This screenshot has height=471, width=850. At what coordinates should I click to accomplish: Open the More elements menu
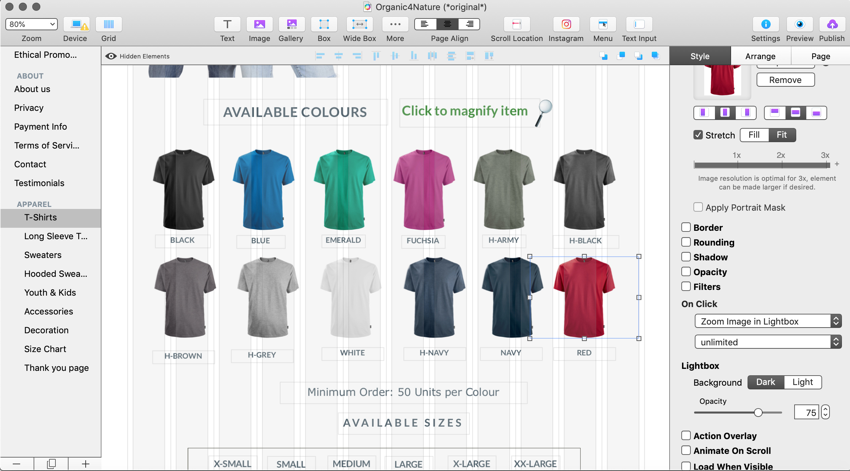click(x=395, y=24)
